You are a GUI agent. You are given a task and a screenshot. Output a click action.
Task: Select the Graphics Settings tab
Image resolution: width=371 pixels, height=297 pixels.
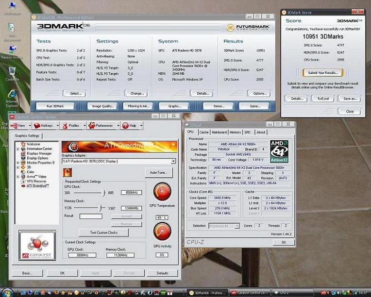[x=27, y=136]
